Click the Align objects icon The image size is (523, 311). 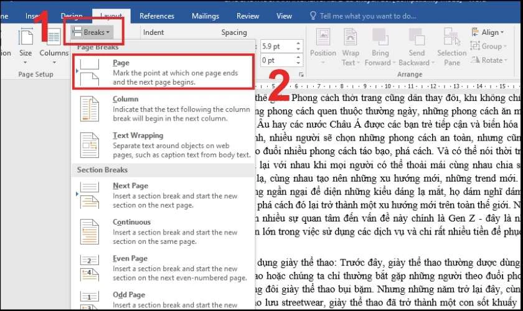(475, 32)
